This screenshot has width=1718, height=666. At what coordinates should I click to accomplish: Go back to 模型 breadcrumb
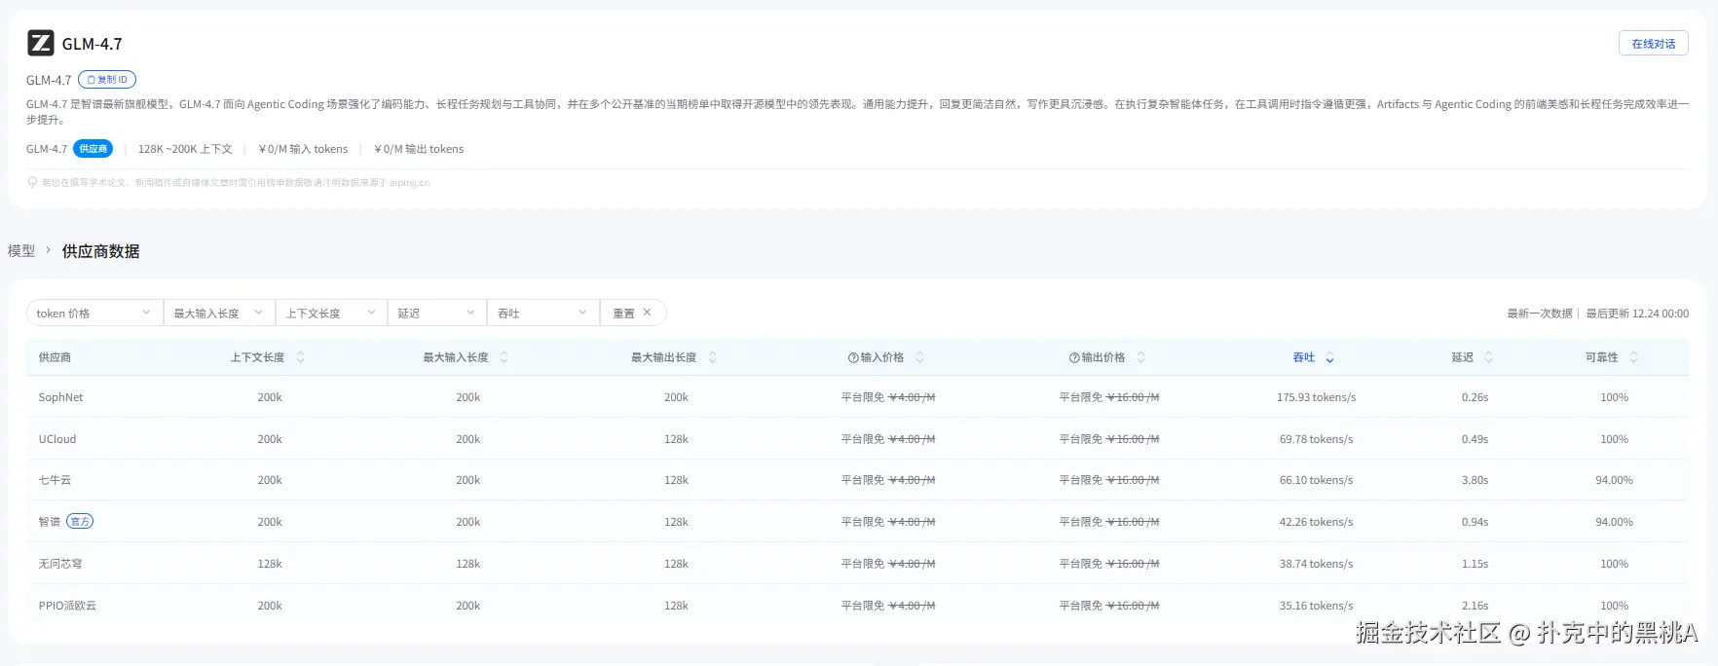21,250
